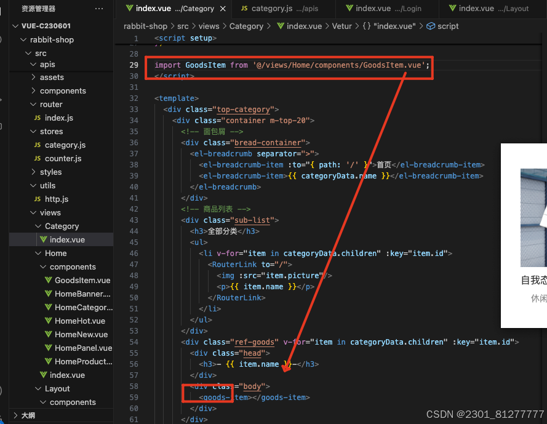The image size is (547, 424).
Task: Select views in the breadcrumb path
Action: [x=209, y=26]
